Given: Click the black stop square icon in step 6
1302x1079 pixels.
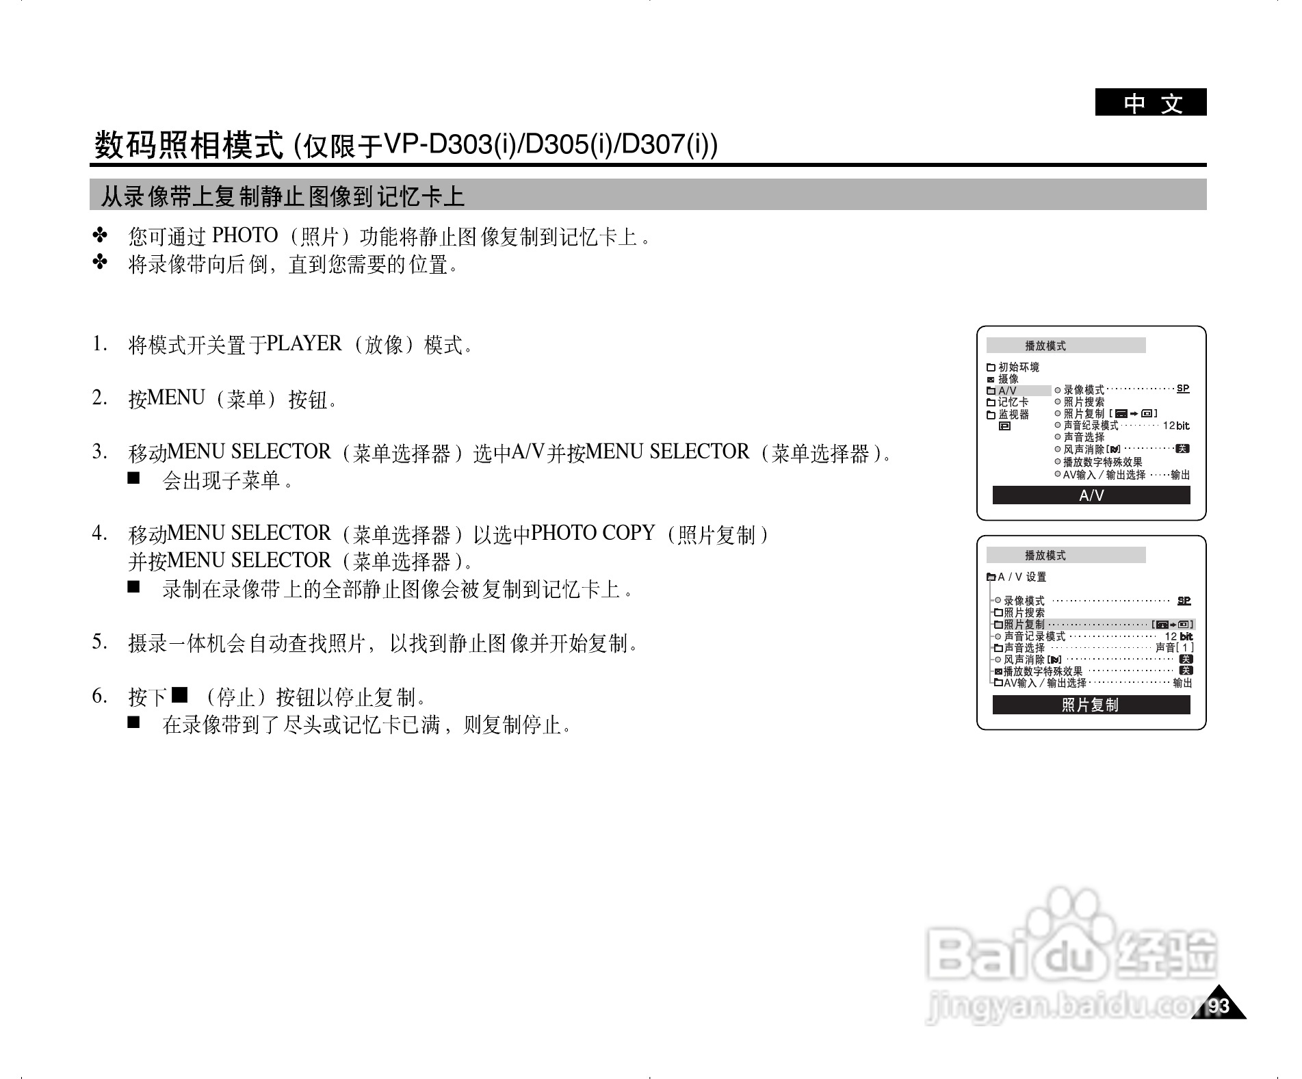Looking at the screenshot, I should pyautogui.click(x=179, y=695).
